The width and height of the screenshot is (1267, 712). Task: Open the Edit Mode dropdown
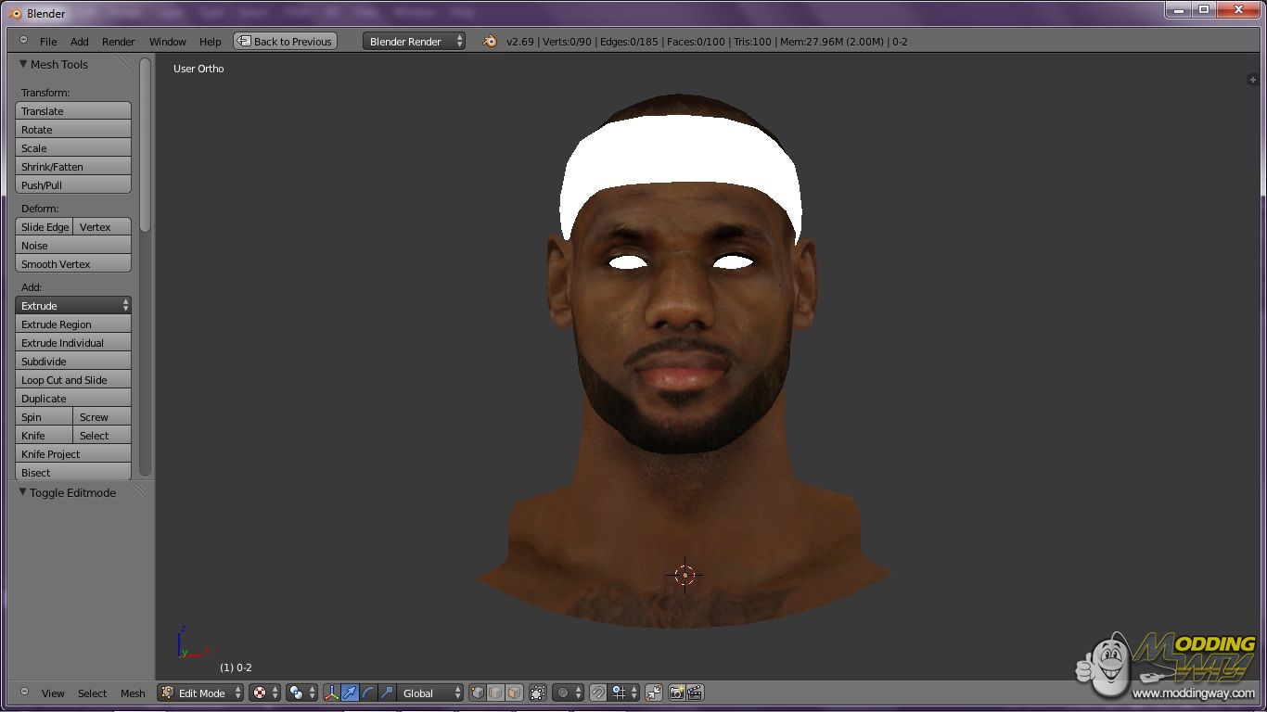(200, 693)
